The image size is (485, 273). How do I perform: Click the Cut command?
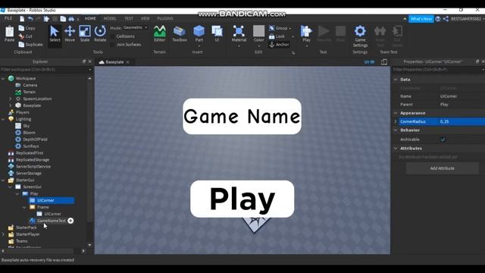click(25, 36)
